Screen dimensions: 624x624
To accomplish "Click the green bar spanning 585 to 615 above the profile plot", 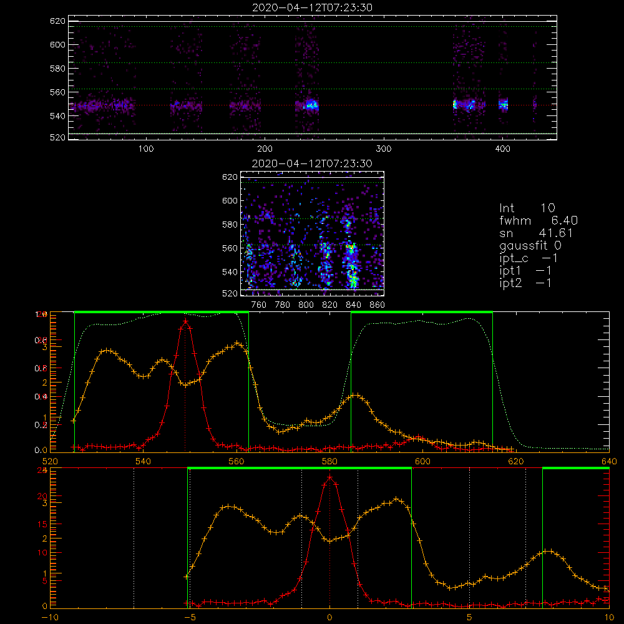I will pos(422,312).
